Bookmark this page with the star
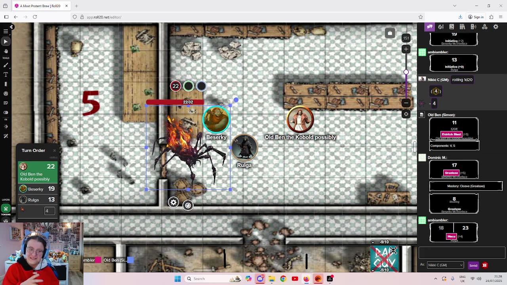This screenshot has width=507, height=285. pyautogui.click(x=421, y=17)
